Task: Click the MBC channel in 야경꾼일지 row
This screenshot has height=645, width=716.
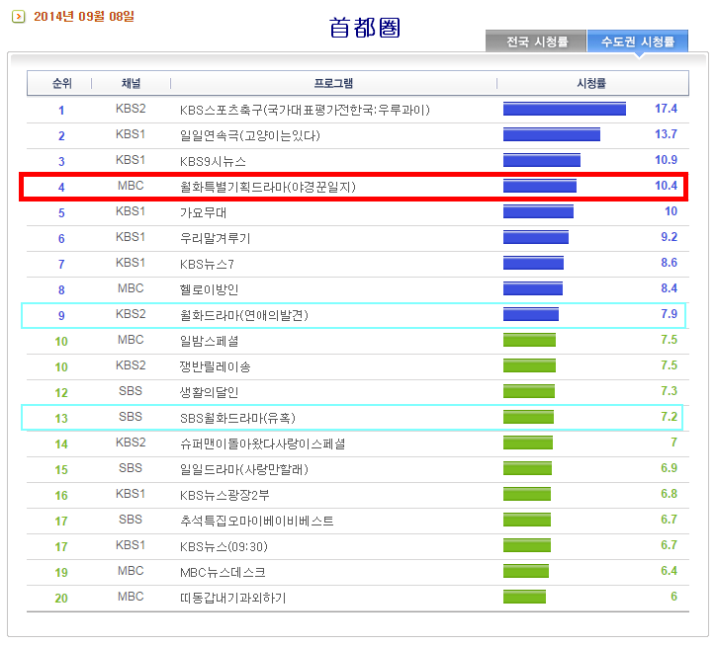Action: [131, 186]
